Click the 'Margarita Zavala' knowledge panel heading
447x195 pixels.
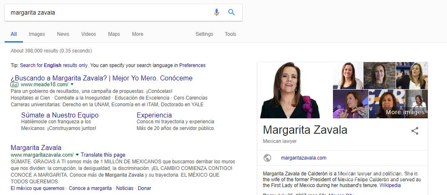[305, 130]
